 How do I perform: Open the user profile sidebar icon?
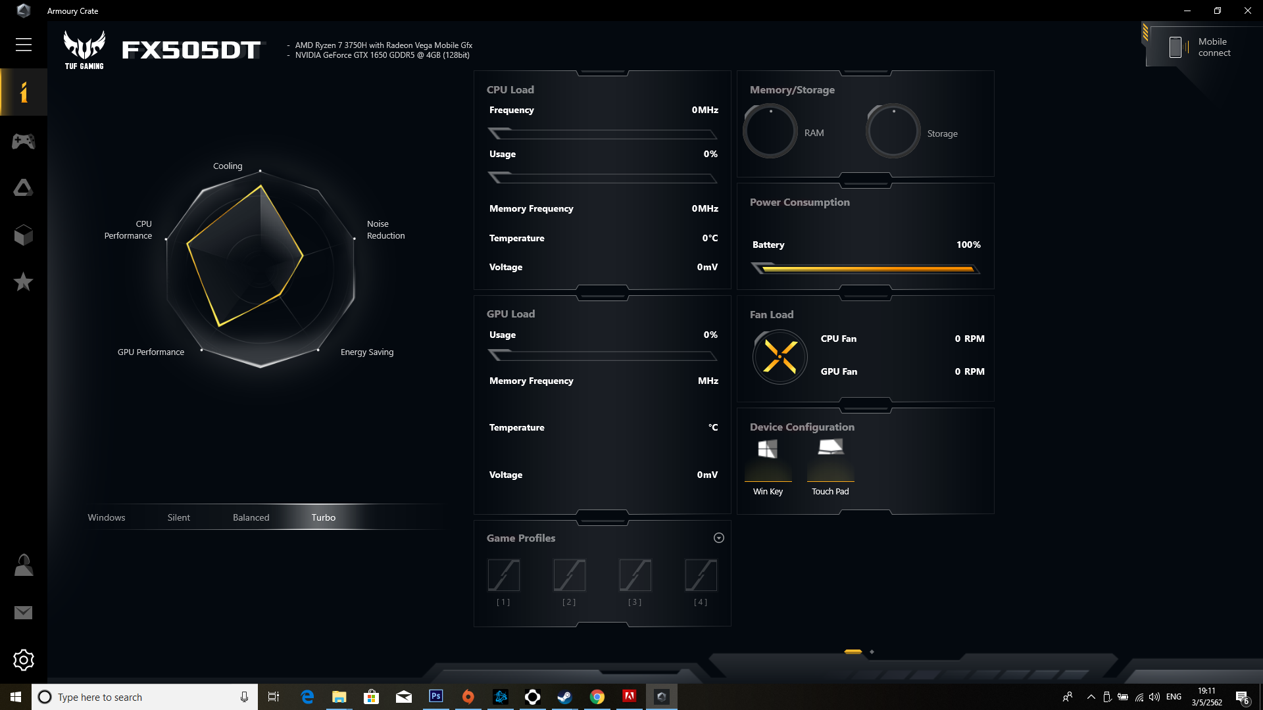click(x=24, y=565)
